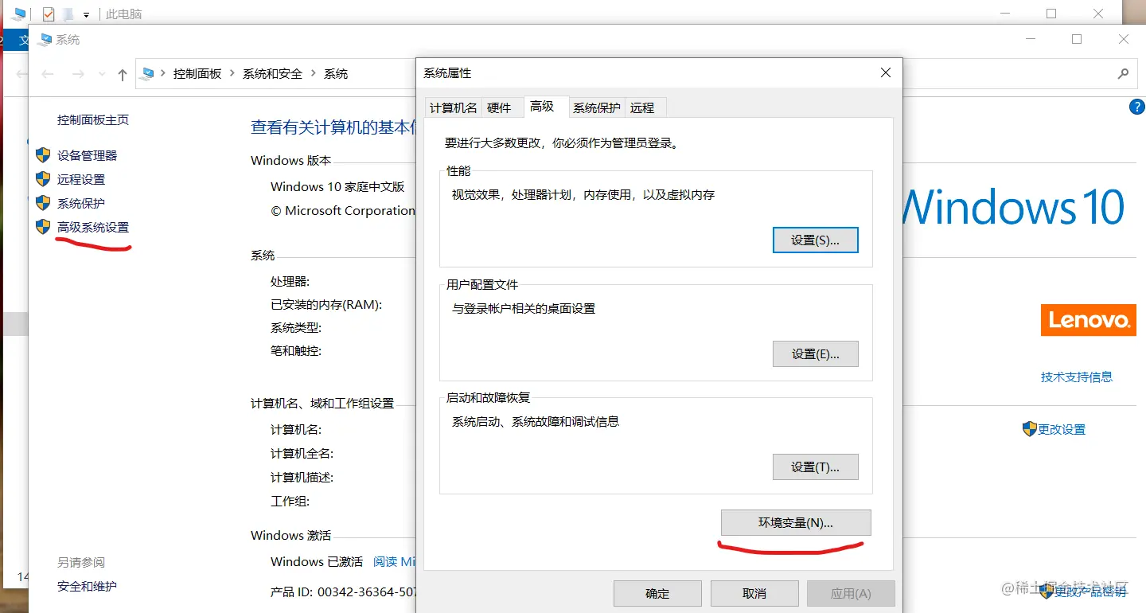Click the search field in the System window

click(1019, 74)
